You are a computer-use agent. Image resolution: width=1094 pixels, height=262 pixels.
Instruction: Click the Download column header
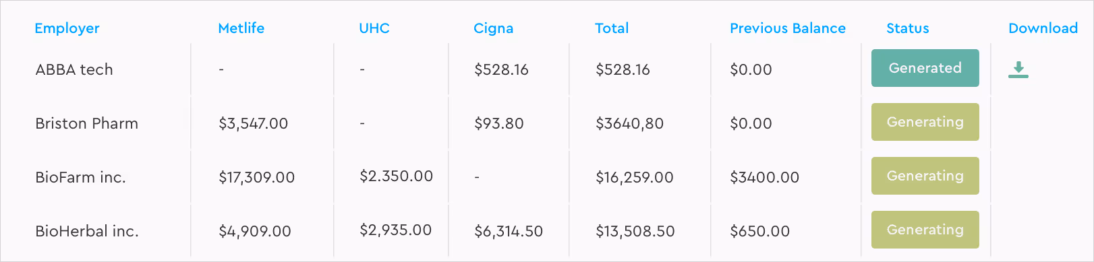click(x=1043, y=28)
